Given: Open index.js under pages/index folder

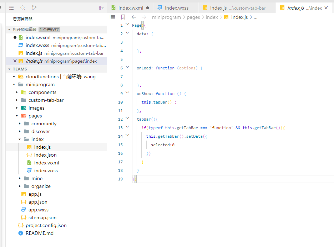Looking at the screenshot, I should pos(56,147).
